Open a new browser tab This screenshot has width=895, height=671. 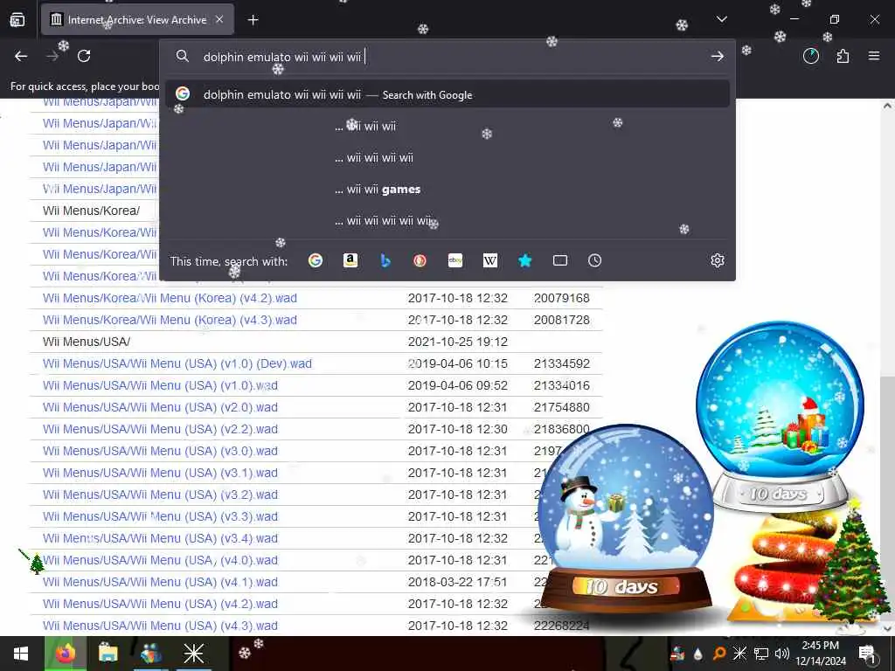(253, 20)
